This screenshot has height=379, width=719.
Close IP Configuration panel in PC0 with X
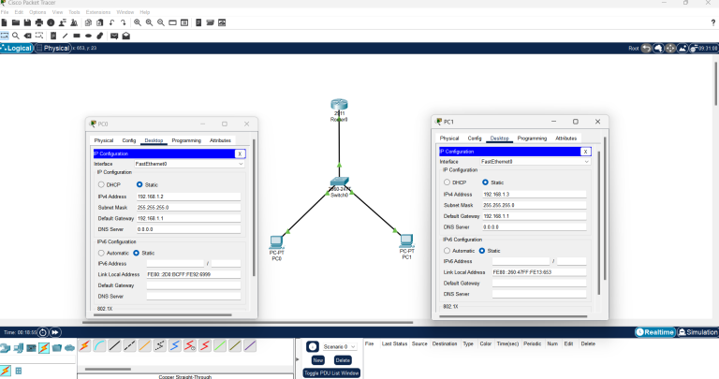pos(240,154)
